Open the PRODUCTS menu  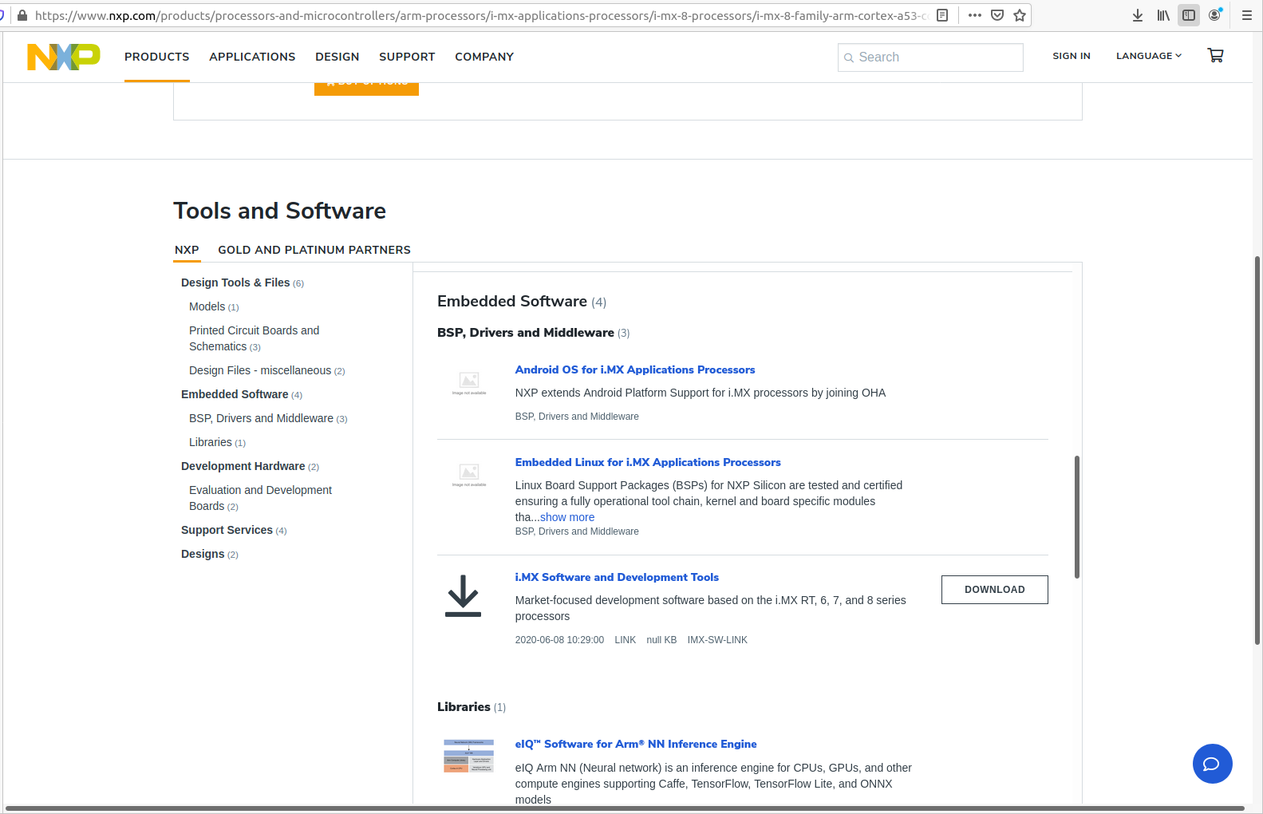pyautogui.click(x=156, y=57)
